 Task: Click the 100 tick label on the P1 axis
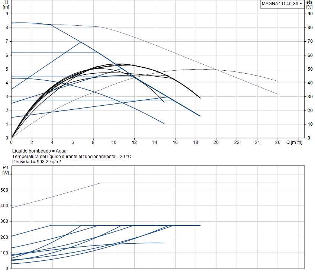4,253
